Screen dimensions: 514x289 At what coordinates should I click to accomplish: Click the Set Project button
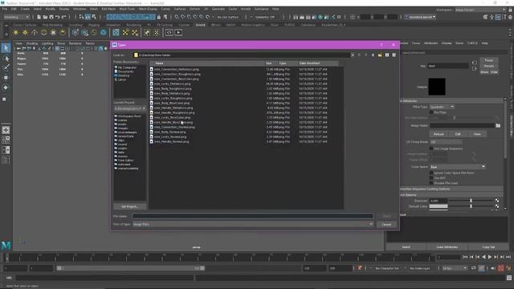tap(130, 207)
